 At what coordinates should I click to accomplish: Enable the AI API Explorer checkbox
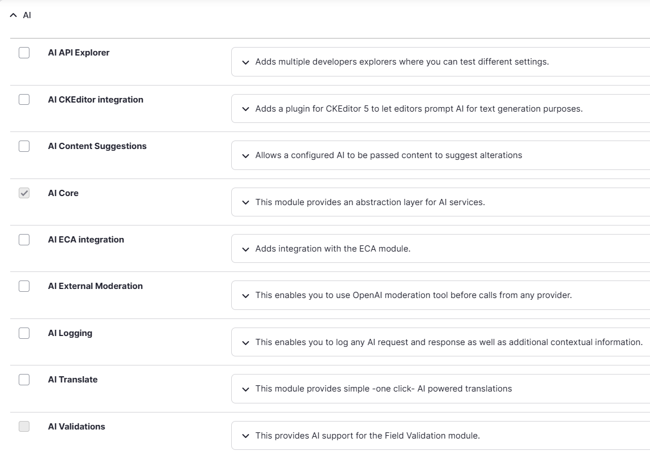tap(24, 53)
